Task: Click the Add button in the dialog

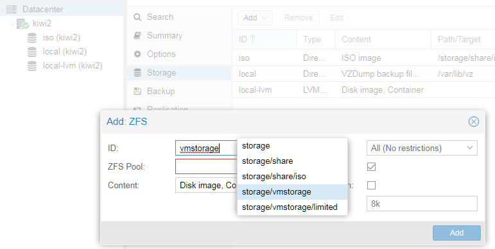Action: [456, 233]
